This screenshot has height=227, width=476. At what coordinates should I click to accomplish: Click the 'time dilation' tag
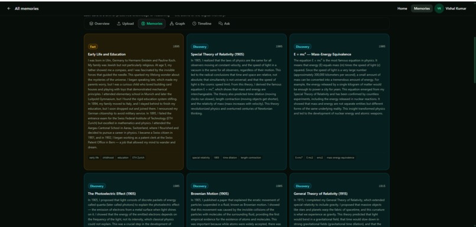pyautogui.click(x=230, y=157)
